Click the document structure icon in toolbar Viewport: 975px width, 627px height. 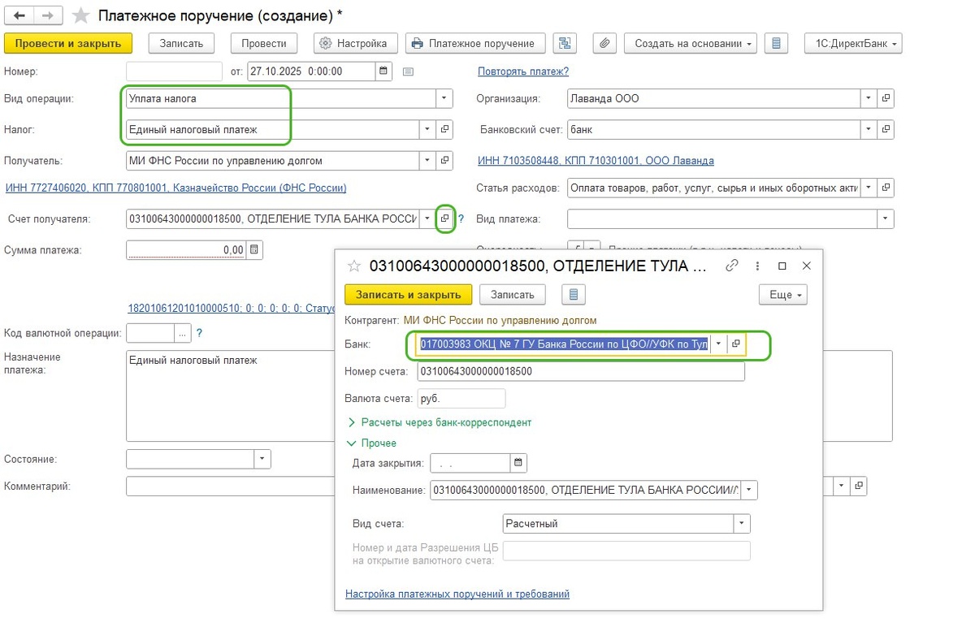pyautogui.click(x=565, y=43)
